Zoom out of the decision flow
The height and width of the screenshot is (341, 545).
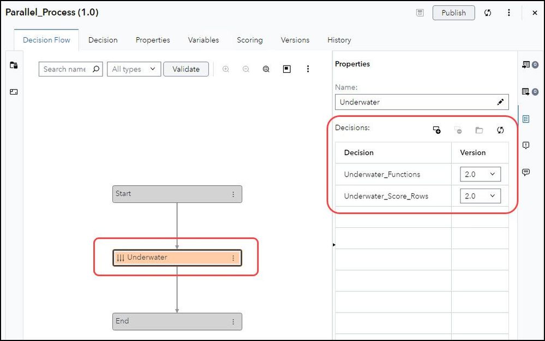(245, 69)
